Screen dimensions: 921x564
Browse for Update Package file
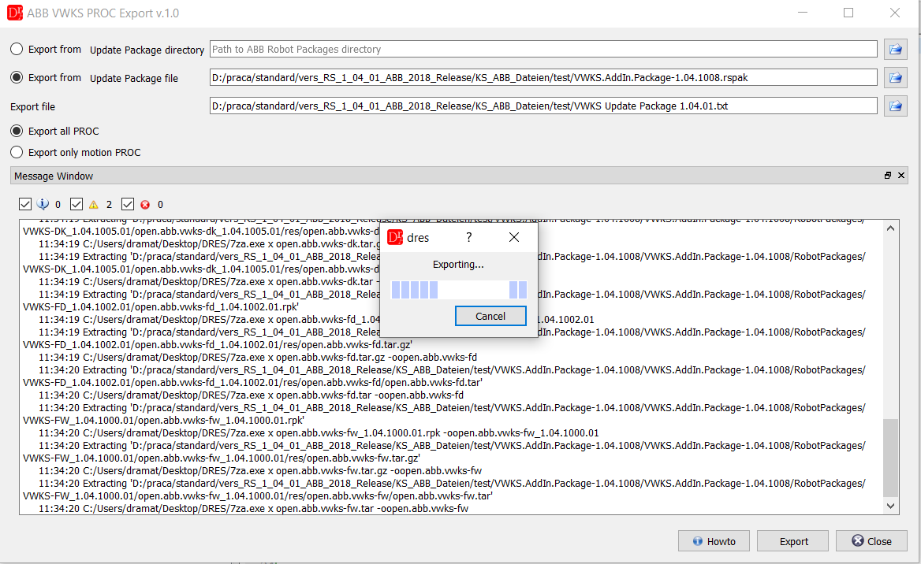point(895,77)
